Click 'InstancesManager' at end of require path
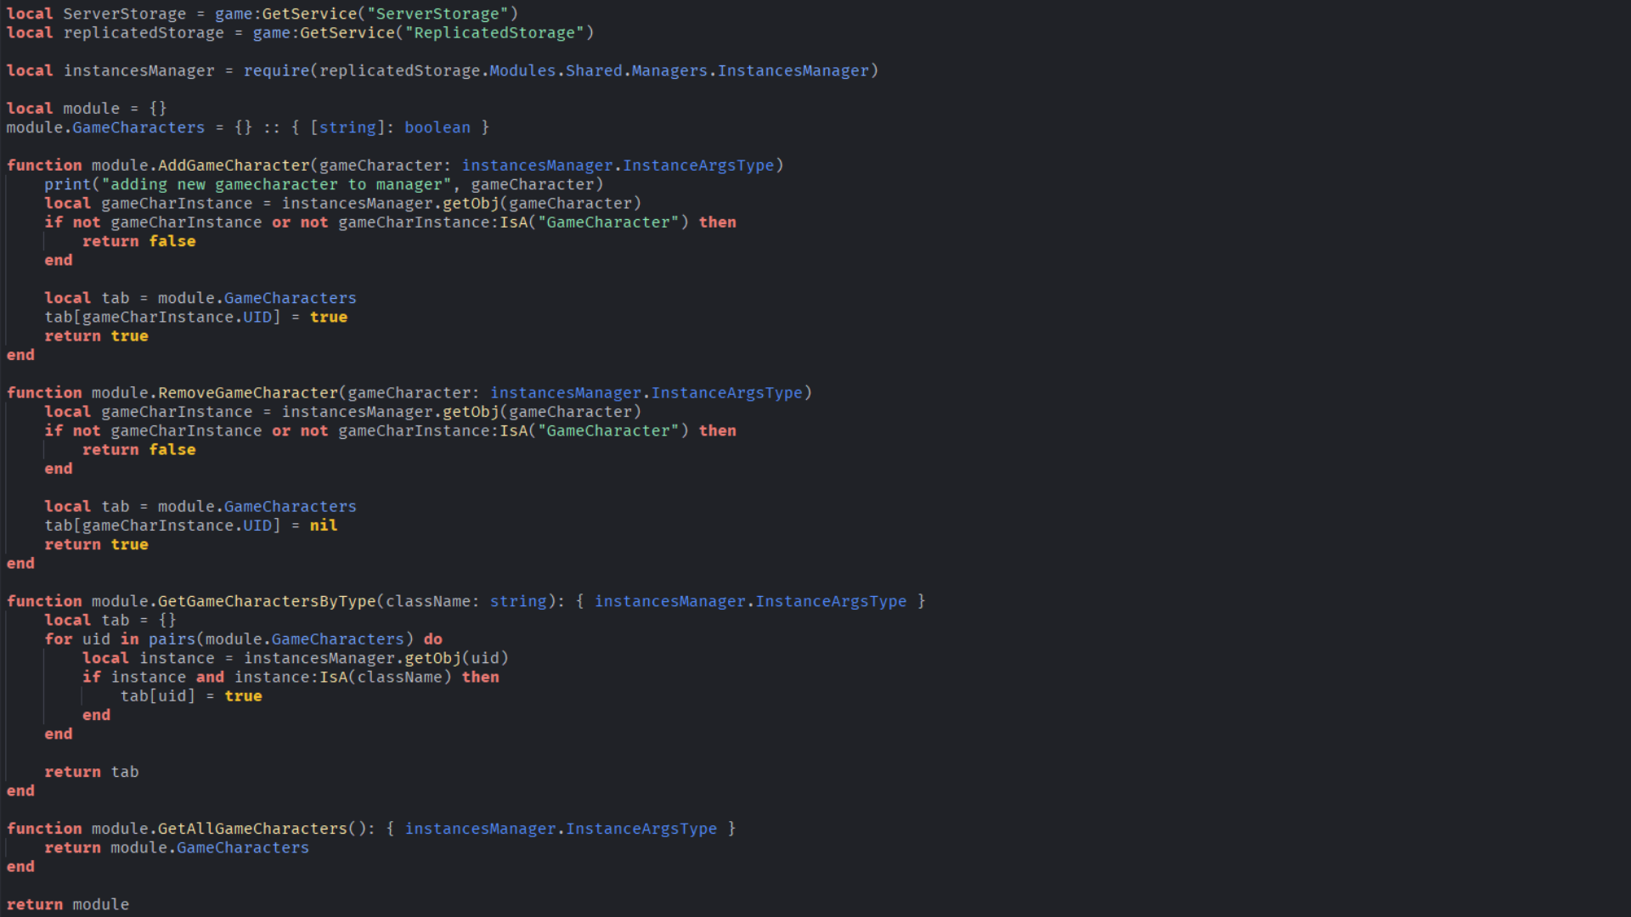The height and width of the screenshot is (917, 1631). point(793,71)
